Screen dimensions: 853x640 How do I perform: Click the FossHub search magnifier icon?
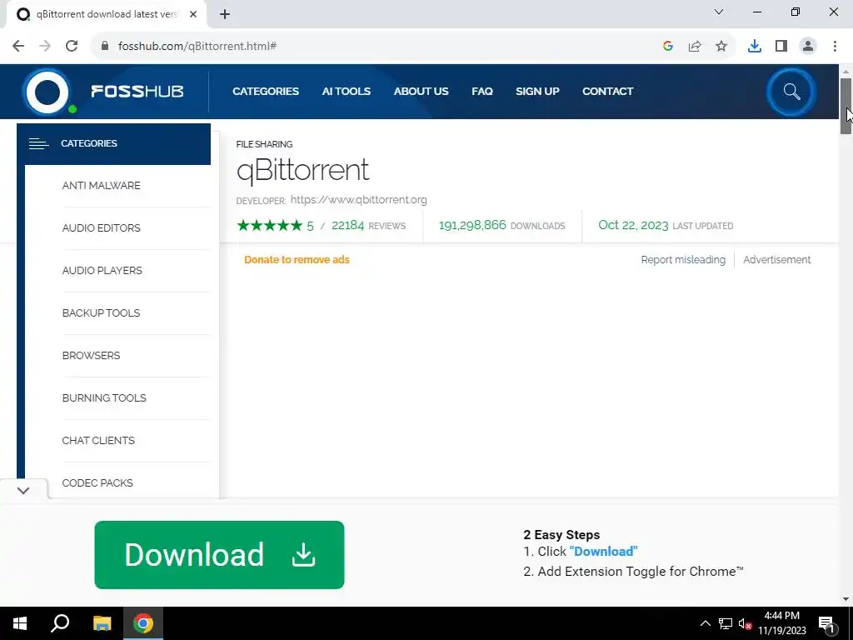click(x=791, y=92)
